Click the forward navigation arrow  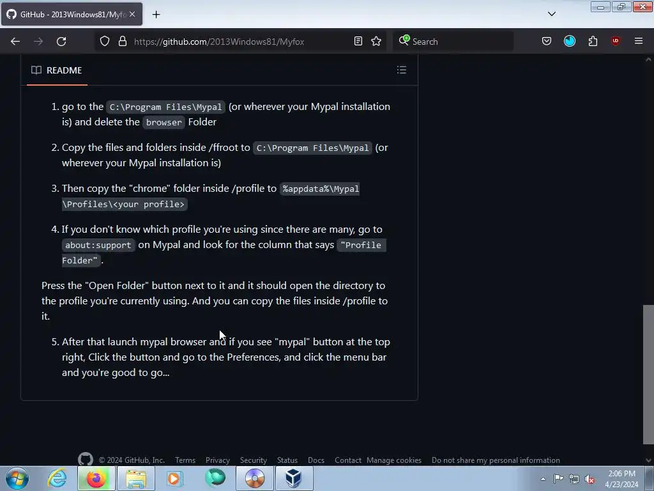pyautogui.click(x=38, y=42)
